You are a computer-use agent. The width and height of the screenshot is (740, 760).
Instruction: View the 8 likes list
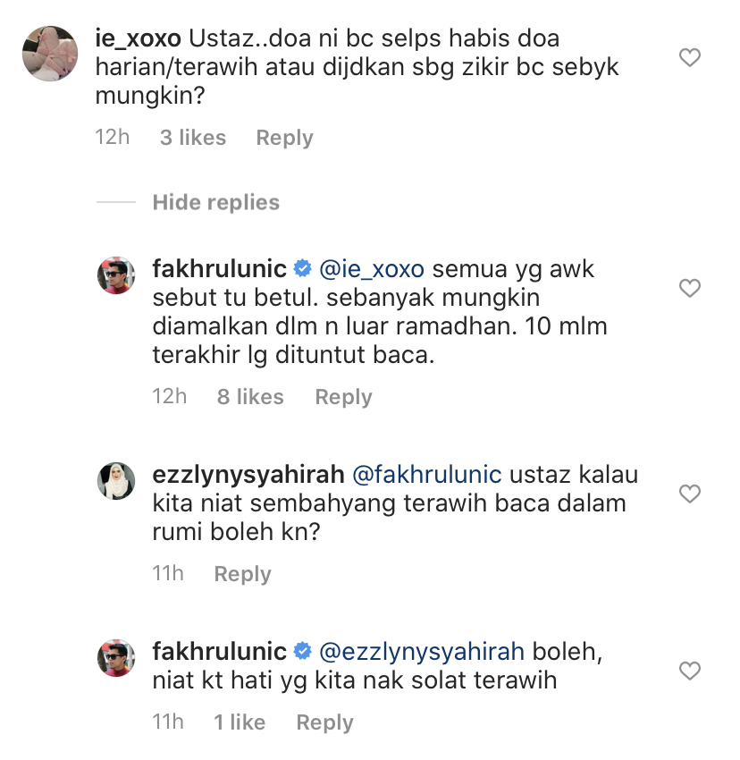(250, 397)
